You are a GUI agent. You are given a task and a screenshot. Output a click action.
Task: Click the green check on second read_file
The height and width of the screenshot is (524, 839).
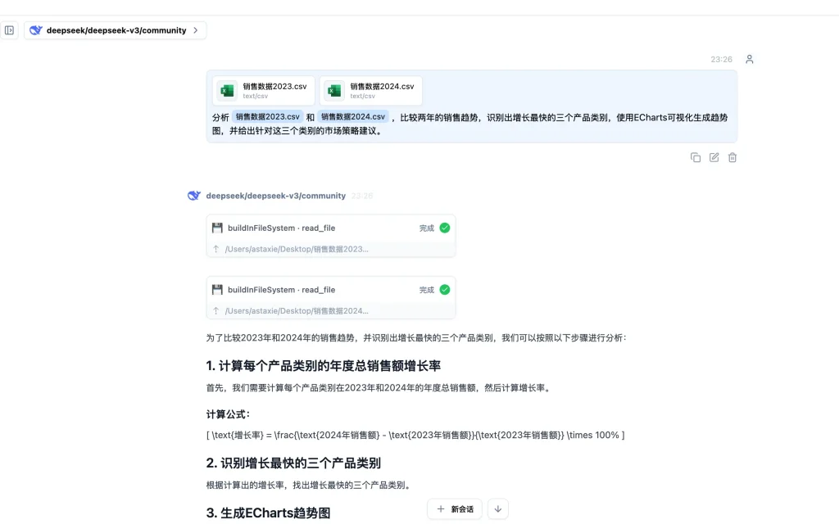point(445,290)
